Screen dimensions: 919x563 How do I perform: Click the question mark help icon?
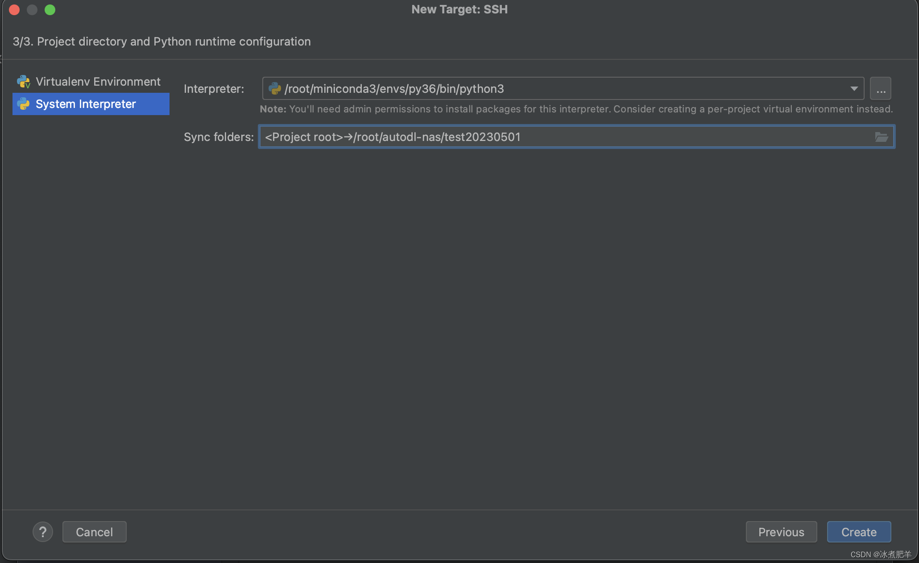(x=43, y=532)
